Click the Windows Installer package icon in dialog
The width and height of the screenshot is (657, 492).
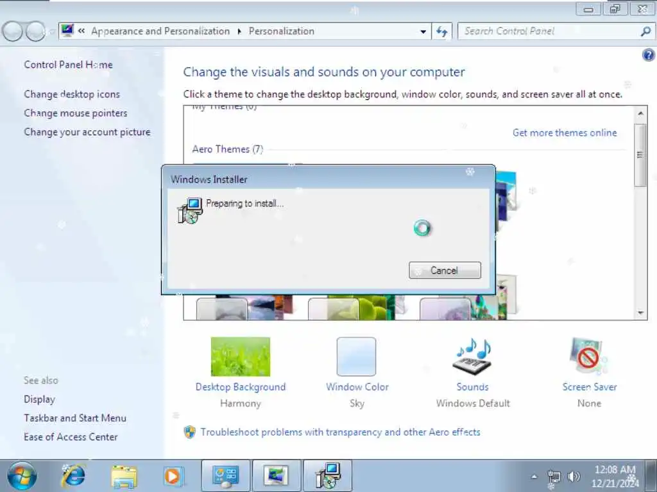coord(190,211)
